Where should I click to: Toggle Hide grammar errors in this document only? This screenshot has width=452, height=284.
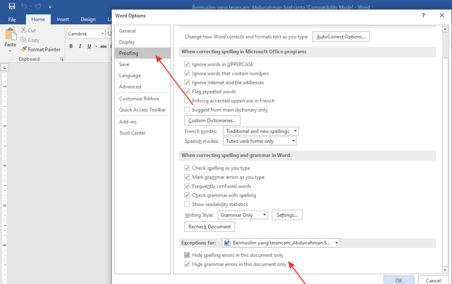tap(187, 264)
